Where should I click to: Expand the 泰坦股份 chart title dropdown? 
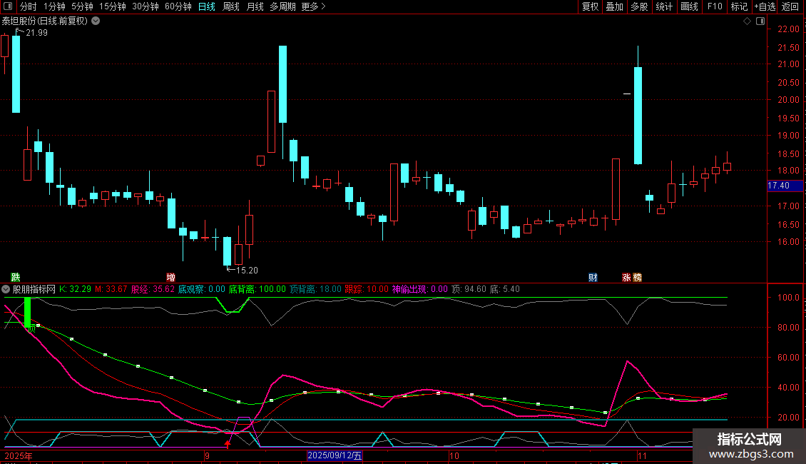96,21
